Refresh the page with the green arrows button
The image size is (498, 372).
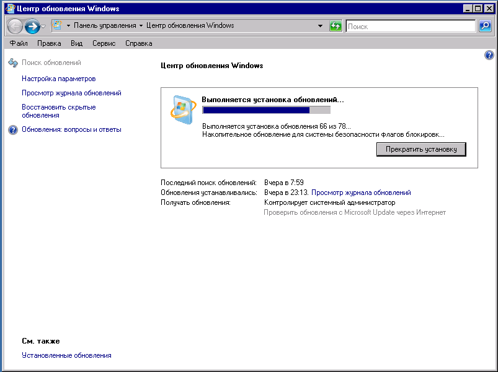[x=336, y=26]
